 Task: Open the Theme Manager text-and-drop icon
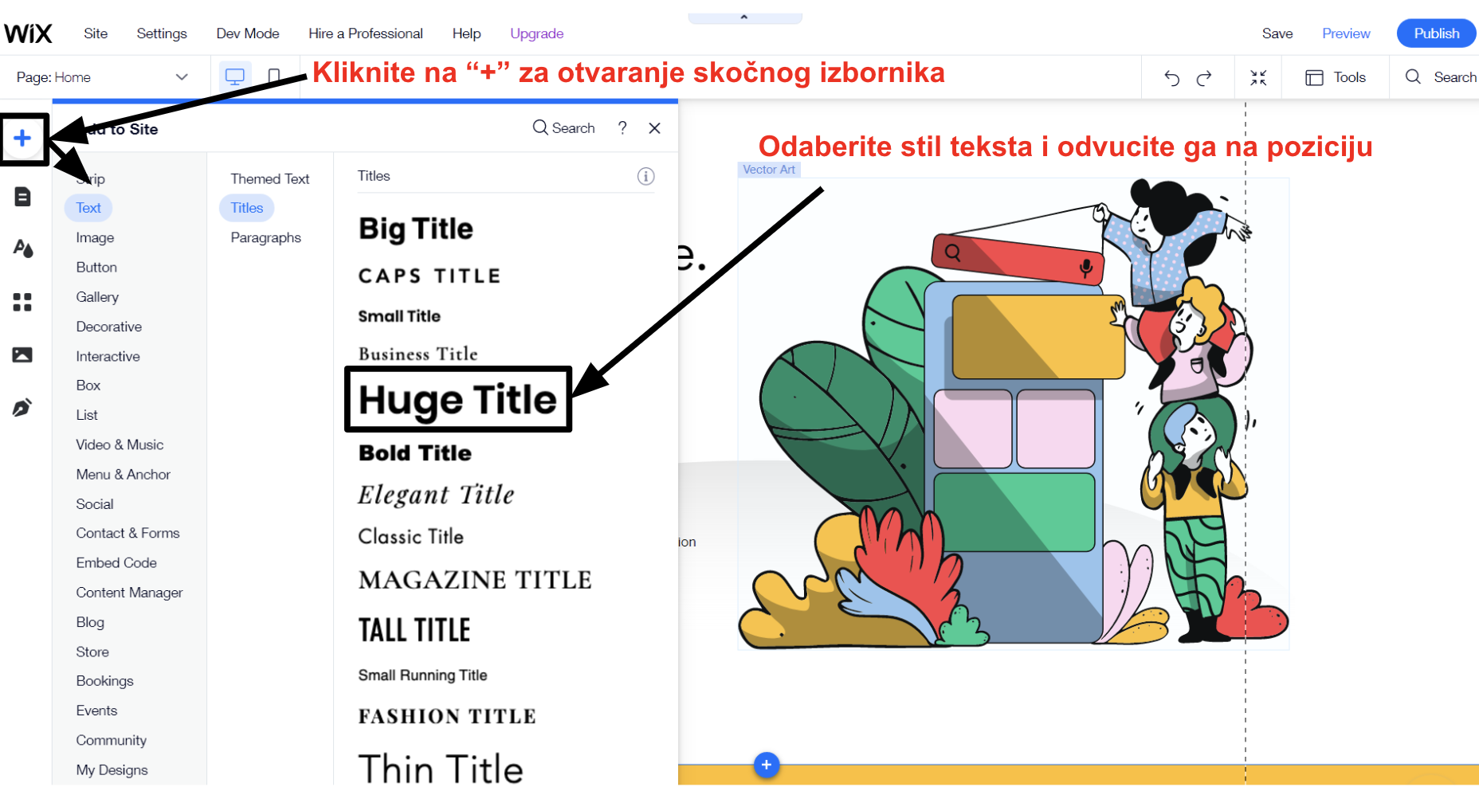pyautogui.click(x=23, y=249)
